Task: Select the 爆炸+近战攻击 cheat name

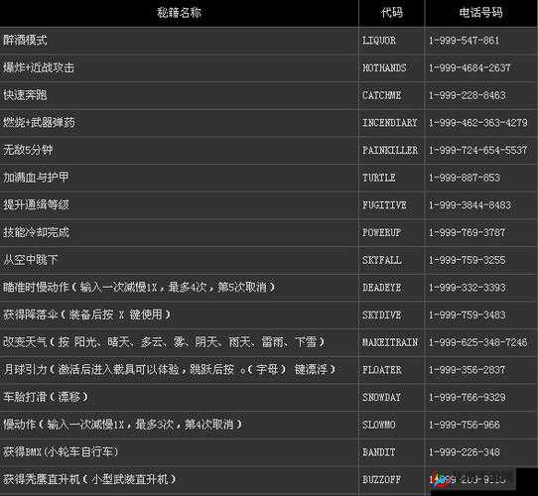Action: click(39, 67)
